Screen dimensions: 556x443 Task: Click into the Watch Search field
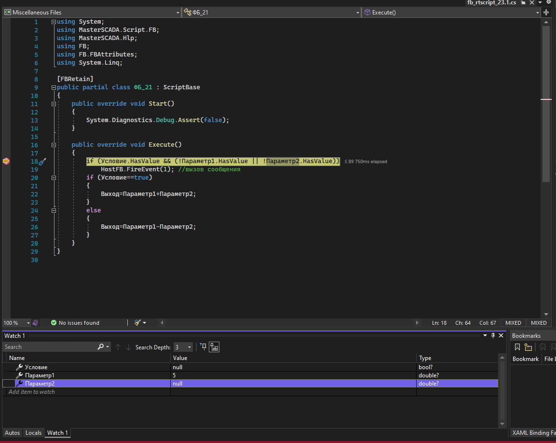point(50,347)
